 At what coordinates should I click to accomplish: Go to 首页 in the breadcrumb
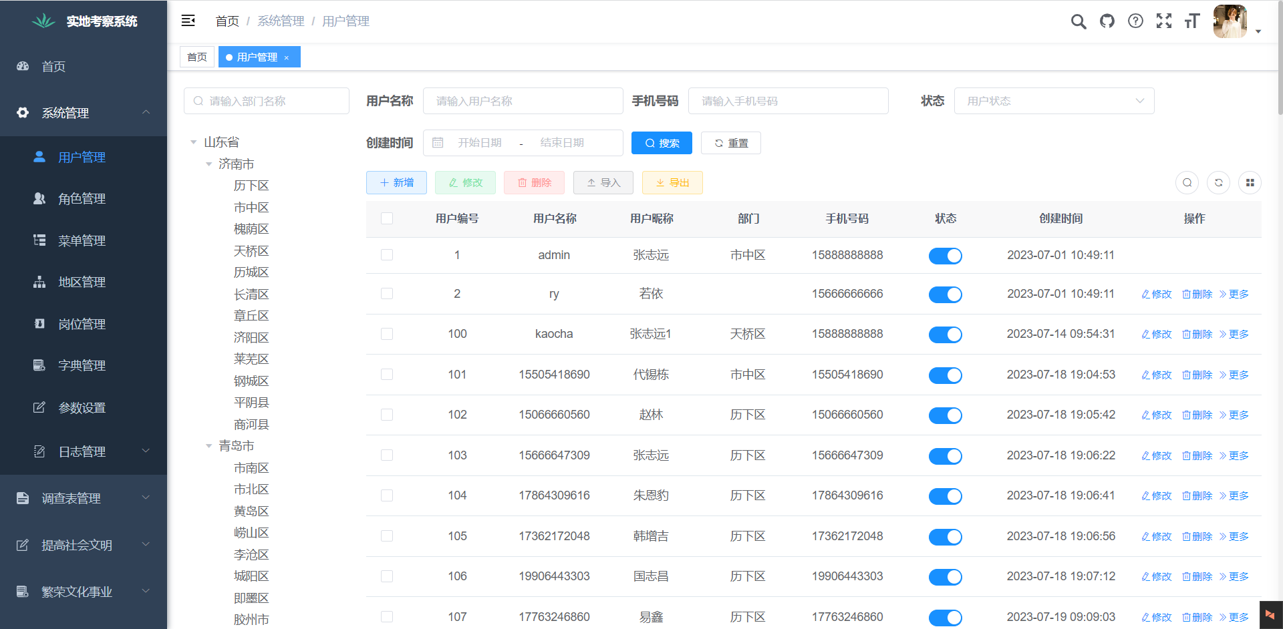[227, 21]
